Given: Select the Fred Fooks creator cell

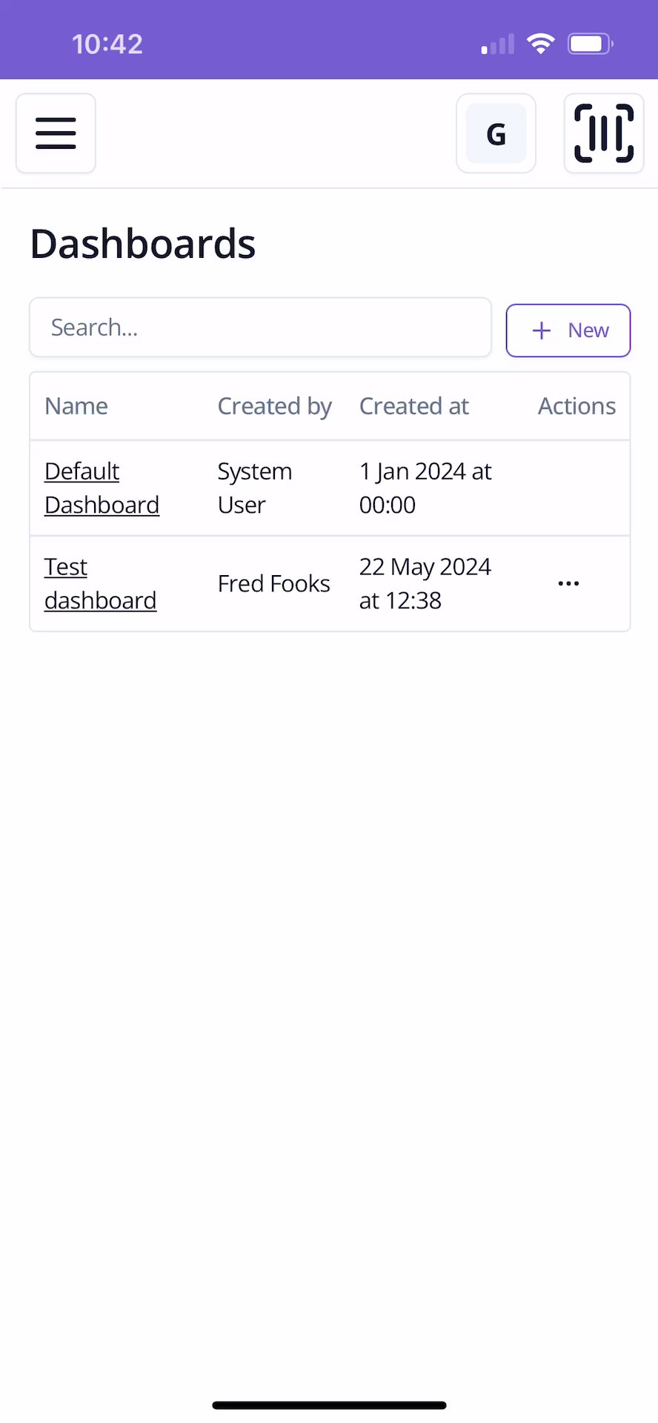Looking at the screenshot, I should pyautogui.click(x=273, y=583).
